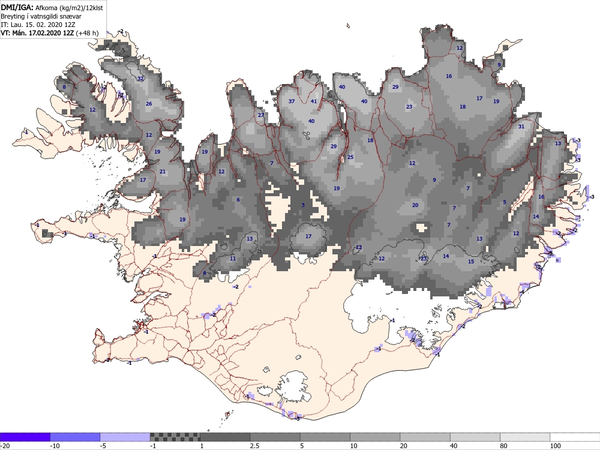This screenshot has width=600, height=450.
Task: Click the white swatch above 100
Action: [575, 437]
